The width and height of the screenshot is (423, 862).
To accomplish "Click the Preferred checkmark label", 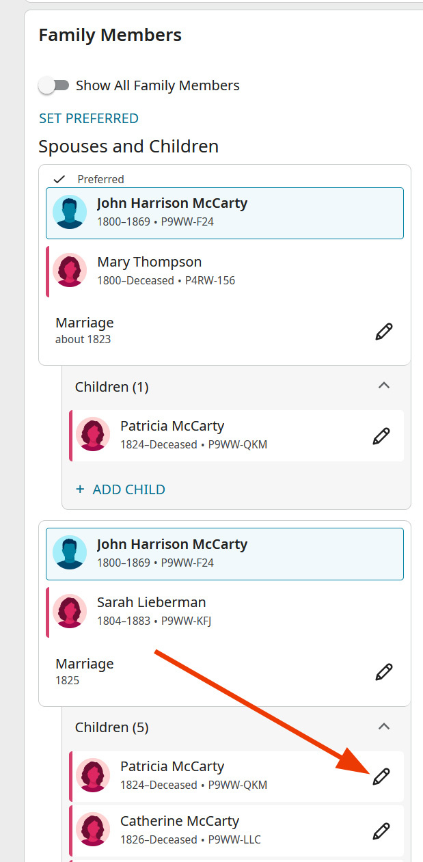I will point(100,179).
